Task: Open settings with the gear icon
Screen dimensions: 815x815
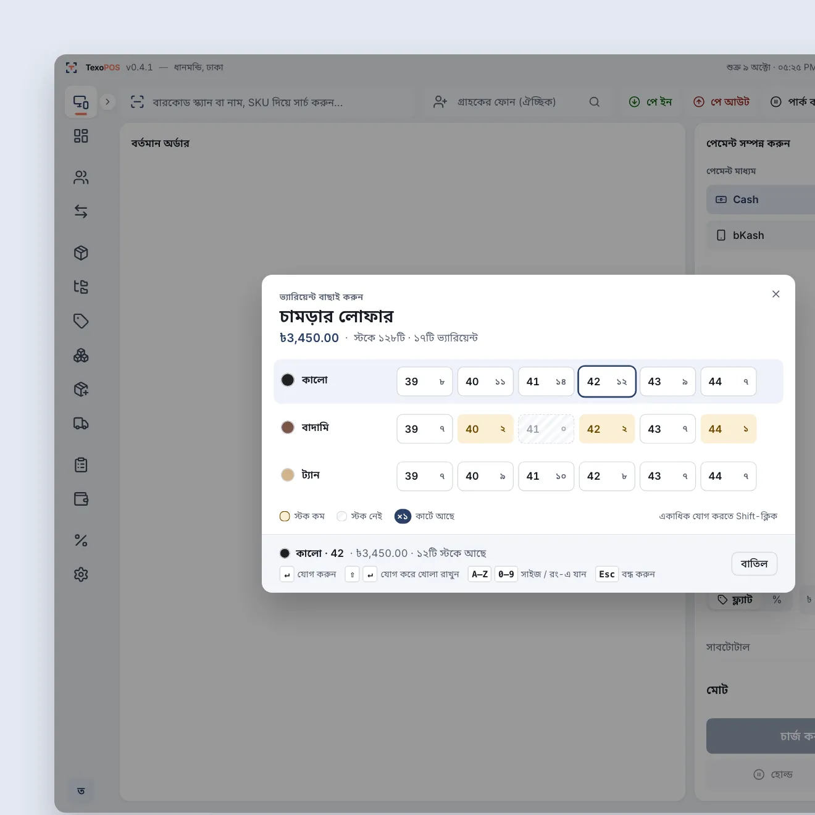Action: pos(81,575)
